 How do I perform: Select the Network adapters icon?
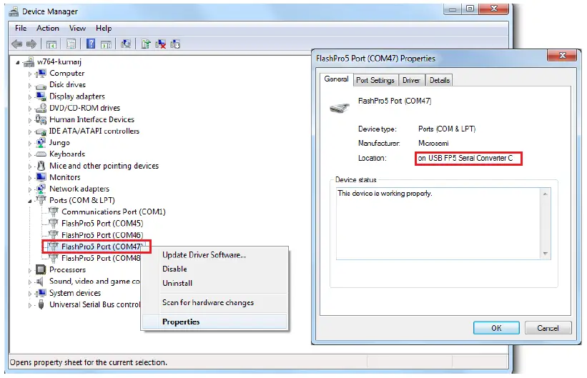point(41,189)
